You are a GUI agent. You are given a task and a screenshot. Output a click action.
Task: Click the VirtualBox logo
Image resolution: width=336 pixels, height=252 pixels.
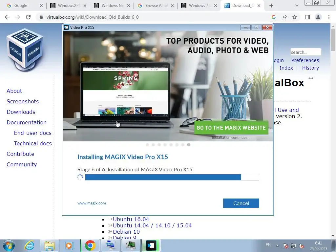(25, 50)
